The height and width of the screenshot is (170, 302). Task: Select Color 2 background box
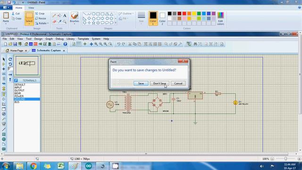pyautogui.click(x=162, y=18)
